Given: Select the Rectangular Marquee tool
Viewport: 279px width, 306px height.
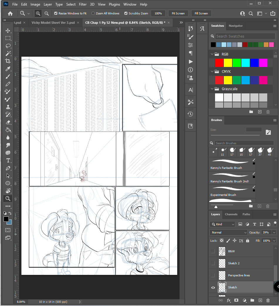Looking at the screenshot, I should tap(8, 38).
